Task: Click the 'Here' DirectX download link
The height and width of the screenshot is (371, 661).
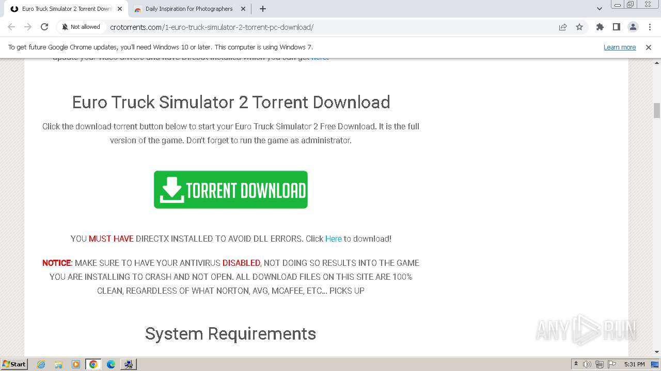Action: coord(334,239)
